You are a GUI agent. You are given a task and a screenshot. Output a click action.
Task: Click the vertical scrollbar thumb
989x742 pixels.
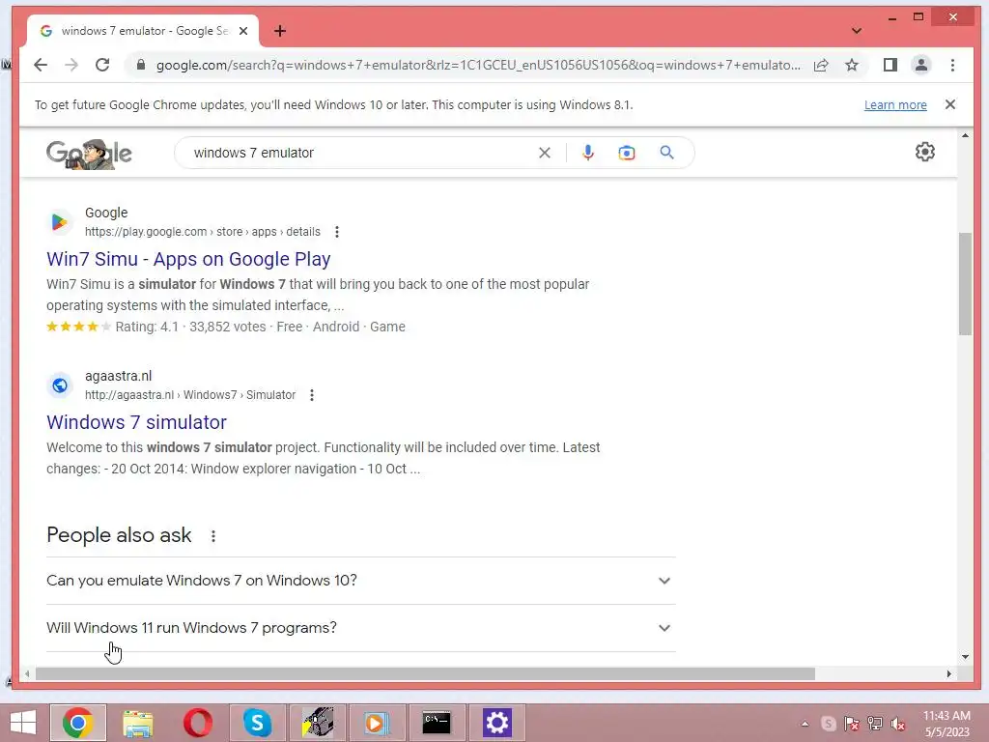[965, 284]
